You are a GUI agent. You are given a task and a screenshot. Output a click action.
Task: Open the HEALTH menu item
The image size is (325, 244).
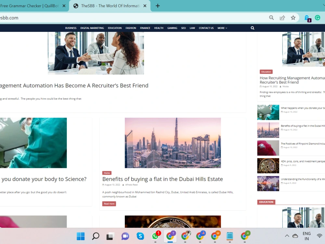click(159, 28)
